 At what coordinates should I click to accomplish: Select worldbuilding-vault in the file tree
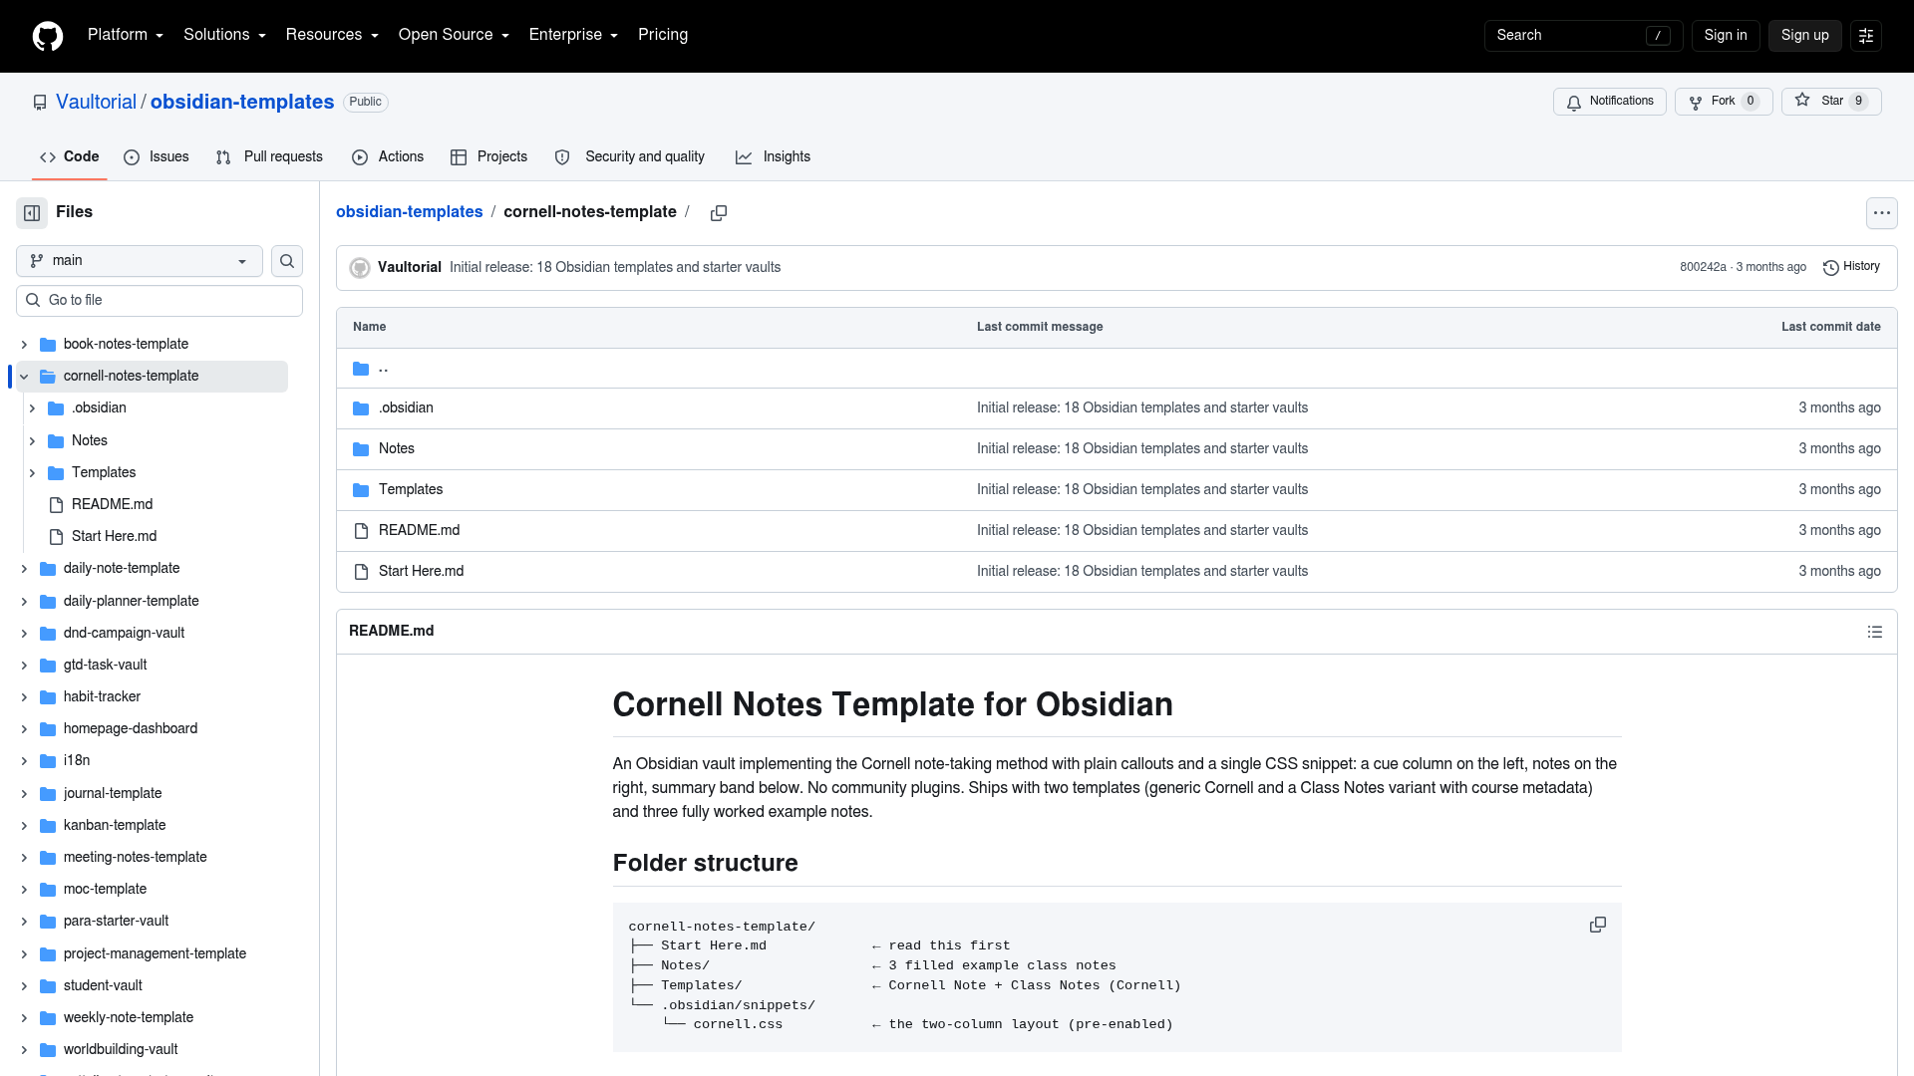(x=121, y=1050)
